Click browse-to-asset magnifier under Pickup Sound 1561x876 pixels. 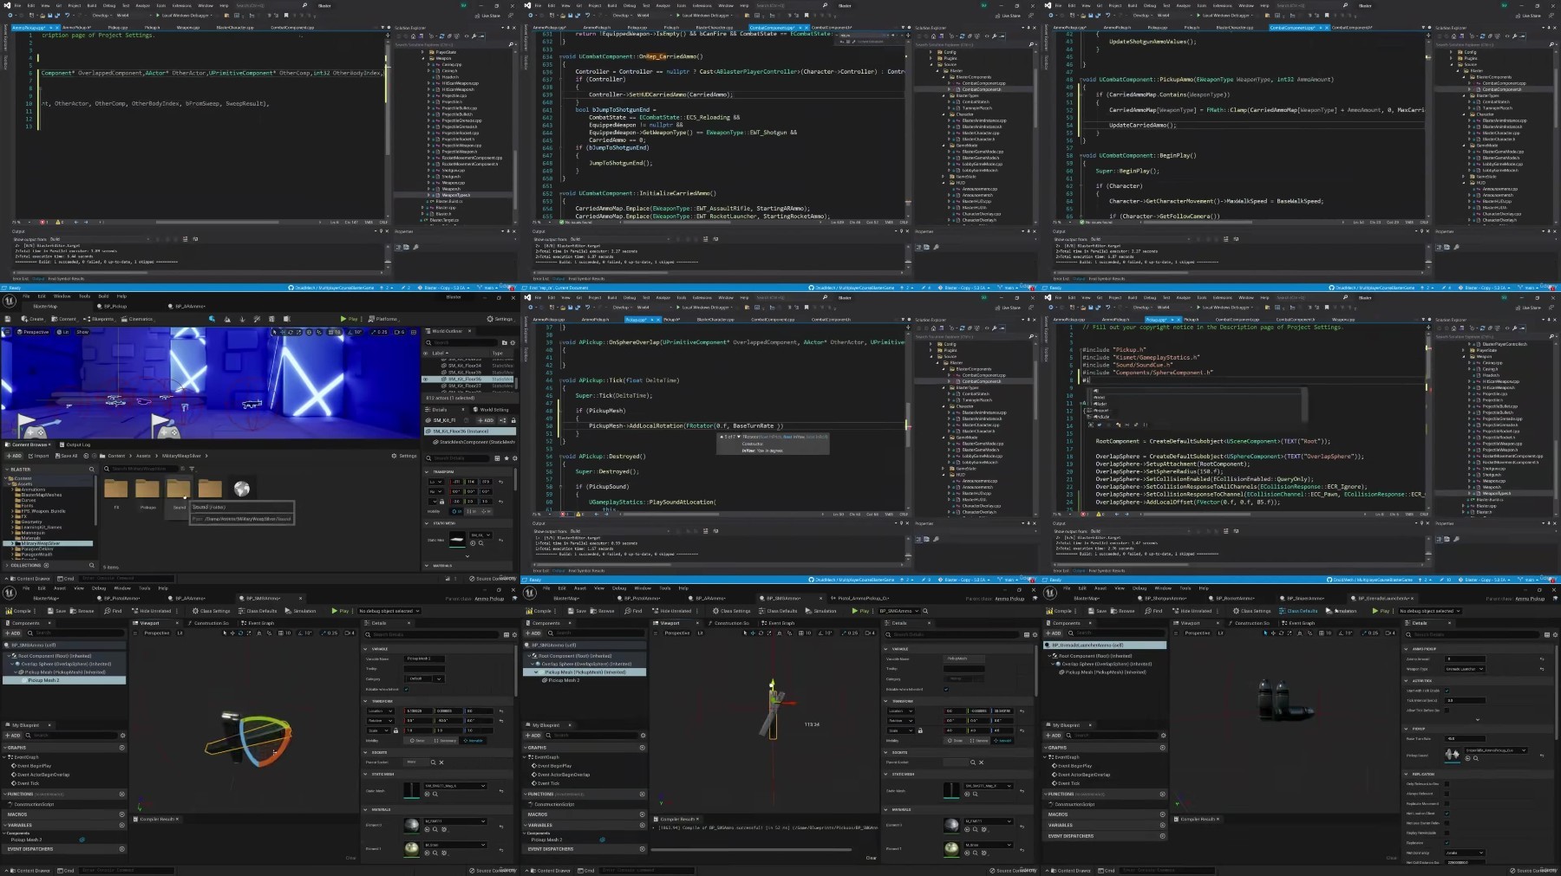coord(1476,758)
